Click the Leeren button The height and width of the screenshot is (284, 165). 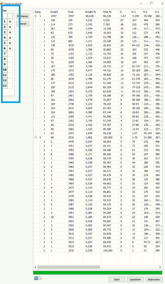[23, 24]
